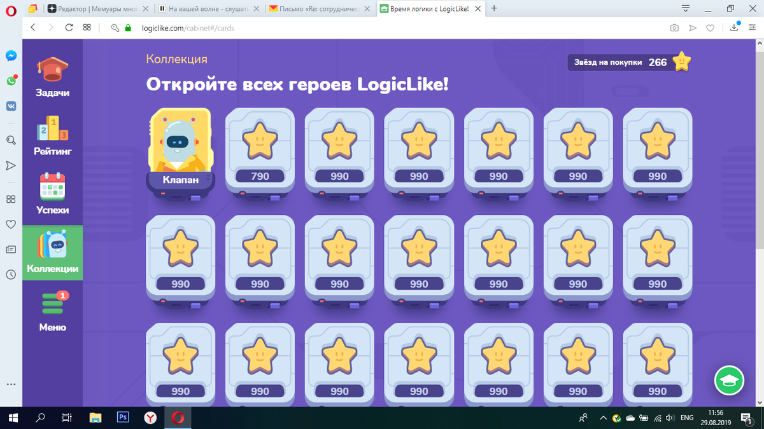Click the green graduation cap help button

(729, 381)
